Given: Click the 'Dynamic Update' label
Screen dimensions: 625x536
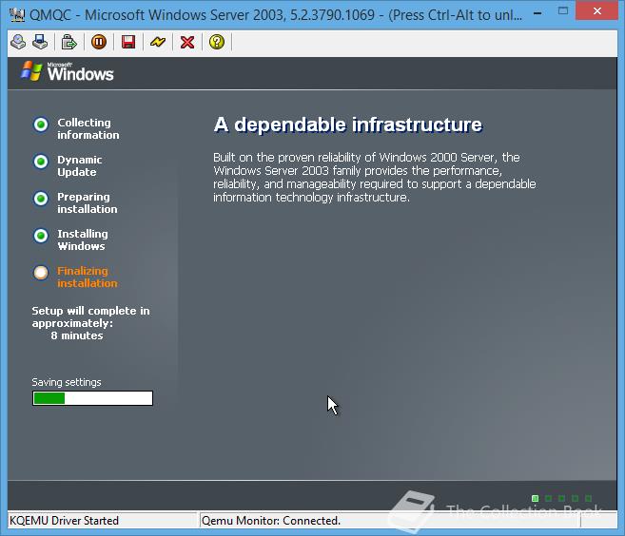Looking at the screenshot, I should tap(80, 165).
